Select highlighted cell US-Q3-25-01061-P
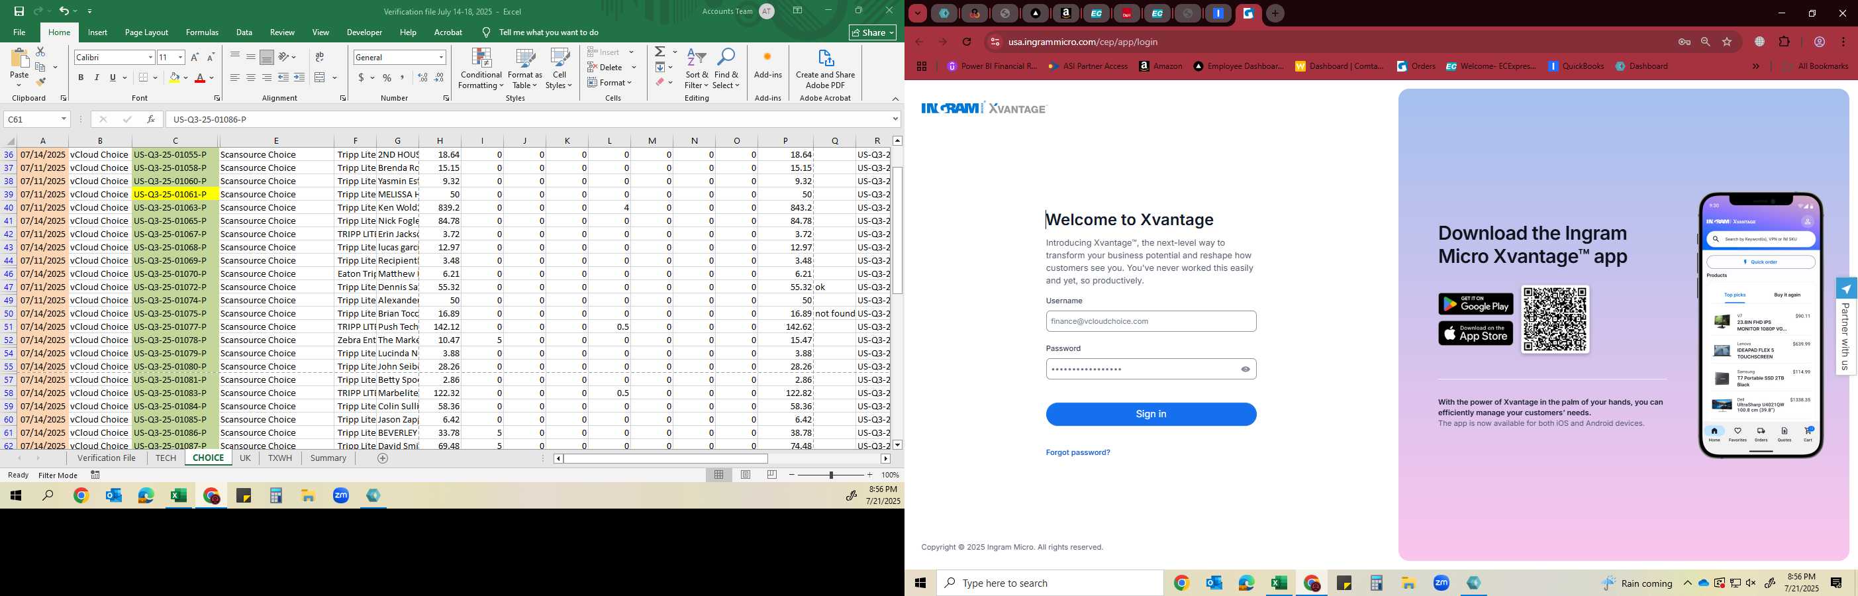This screenshot has width=1858, height=596. tap(175, 194)
